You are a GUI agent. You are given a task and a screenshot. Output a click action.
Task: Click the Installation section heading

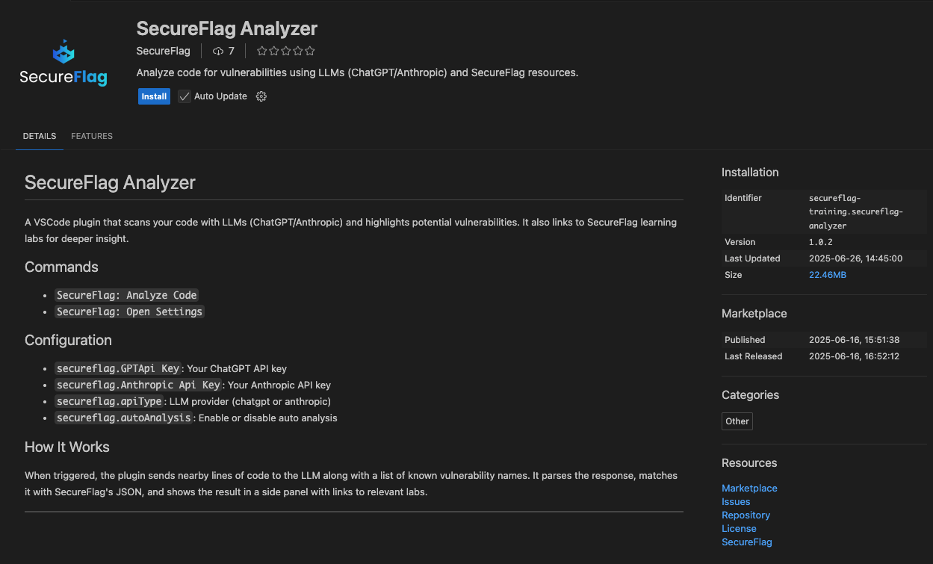point(750,172)
